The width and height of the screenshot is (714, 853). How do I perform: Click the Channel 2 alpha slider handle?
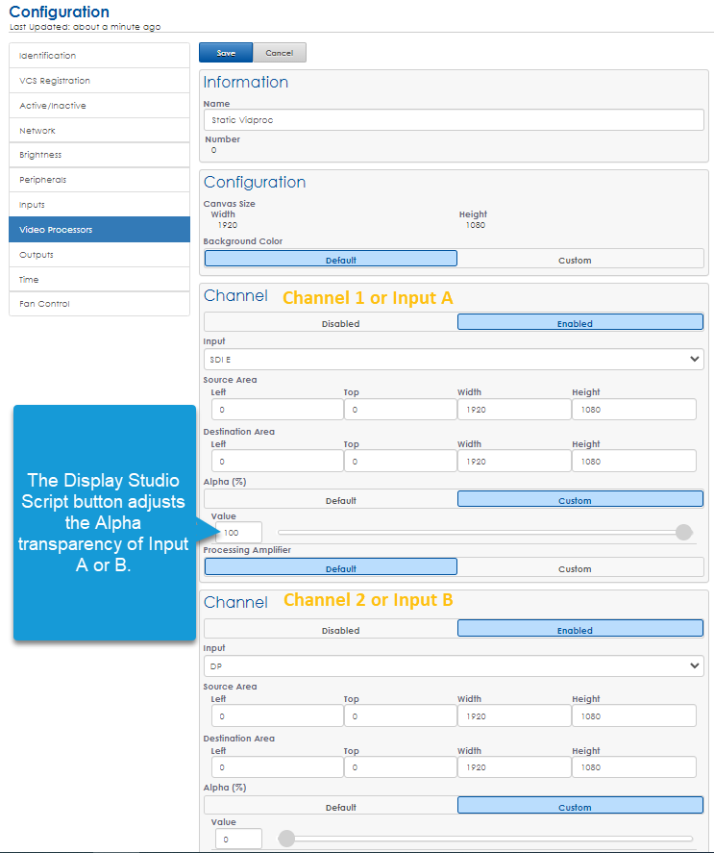(x=286, y=839)
